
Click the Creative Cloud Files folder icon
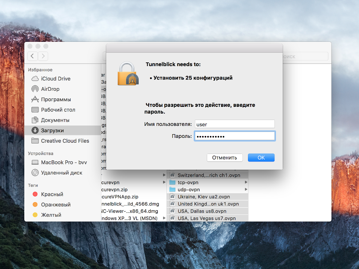click(35, 141)
